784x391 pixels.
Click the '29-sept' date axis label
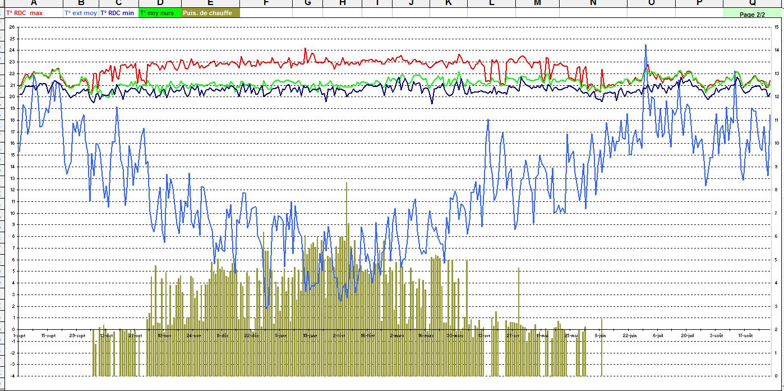tap(77, 335)
